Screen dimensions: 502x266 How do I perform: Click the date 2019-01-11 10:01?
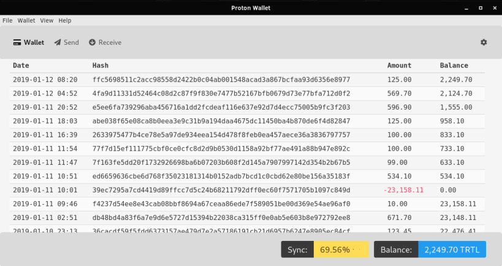[45, 190]
